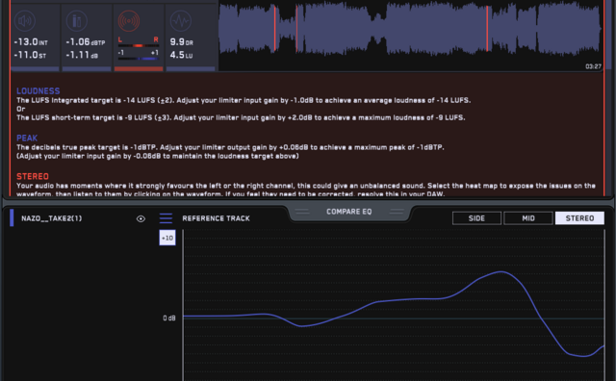This screenshot has width=616, height=381.
Task: Select the red stereo field icon
Action: (129, 21)
